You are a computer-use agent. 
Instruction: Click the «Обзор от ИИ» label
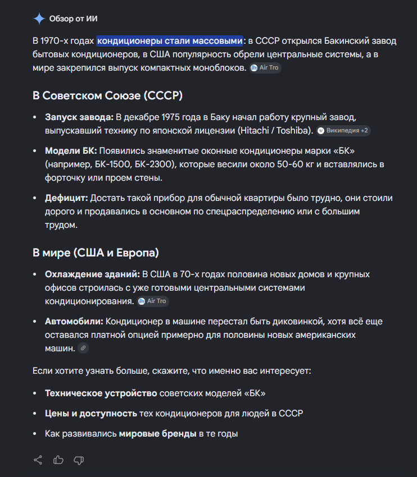(74, 19)
